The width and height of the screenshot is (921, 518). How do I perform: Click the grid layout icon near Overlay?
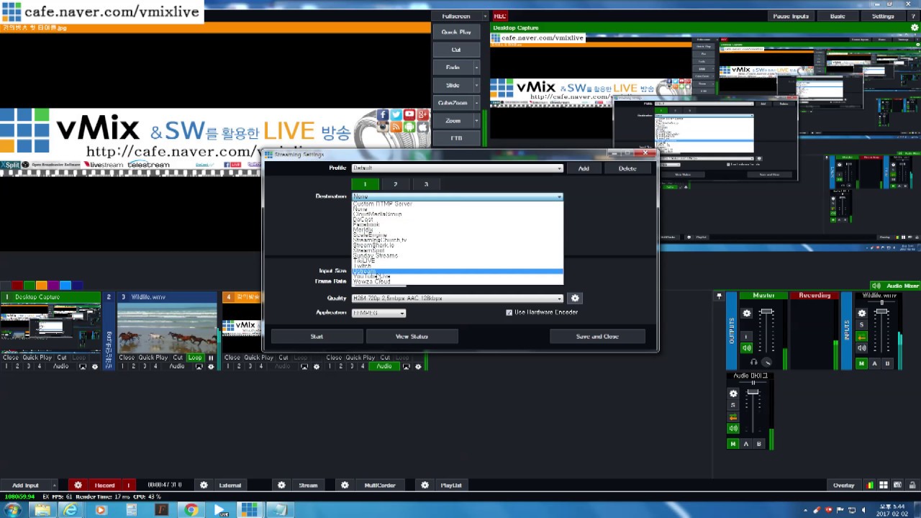883,485
